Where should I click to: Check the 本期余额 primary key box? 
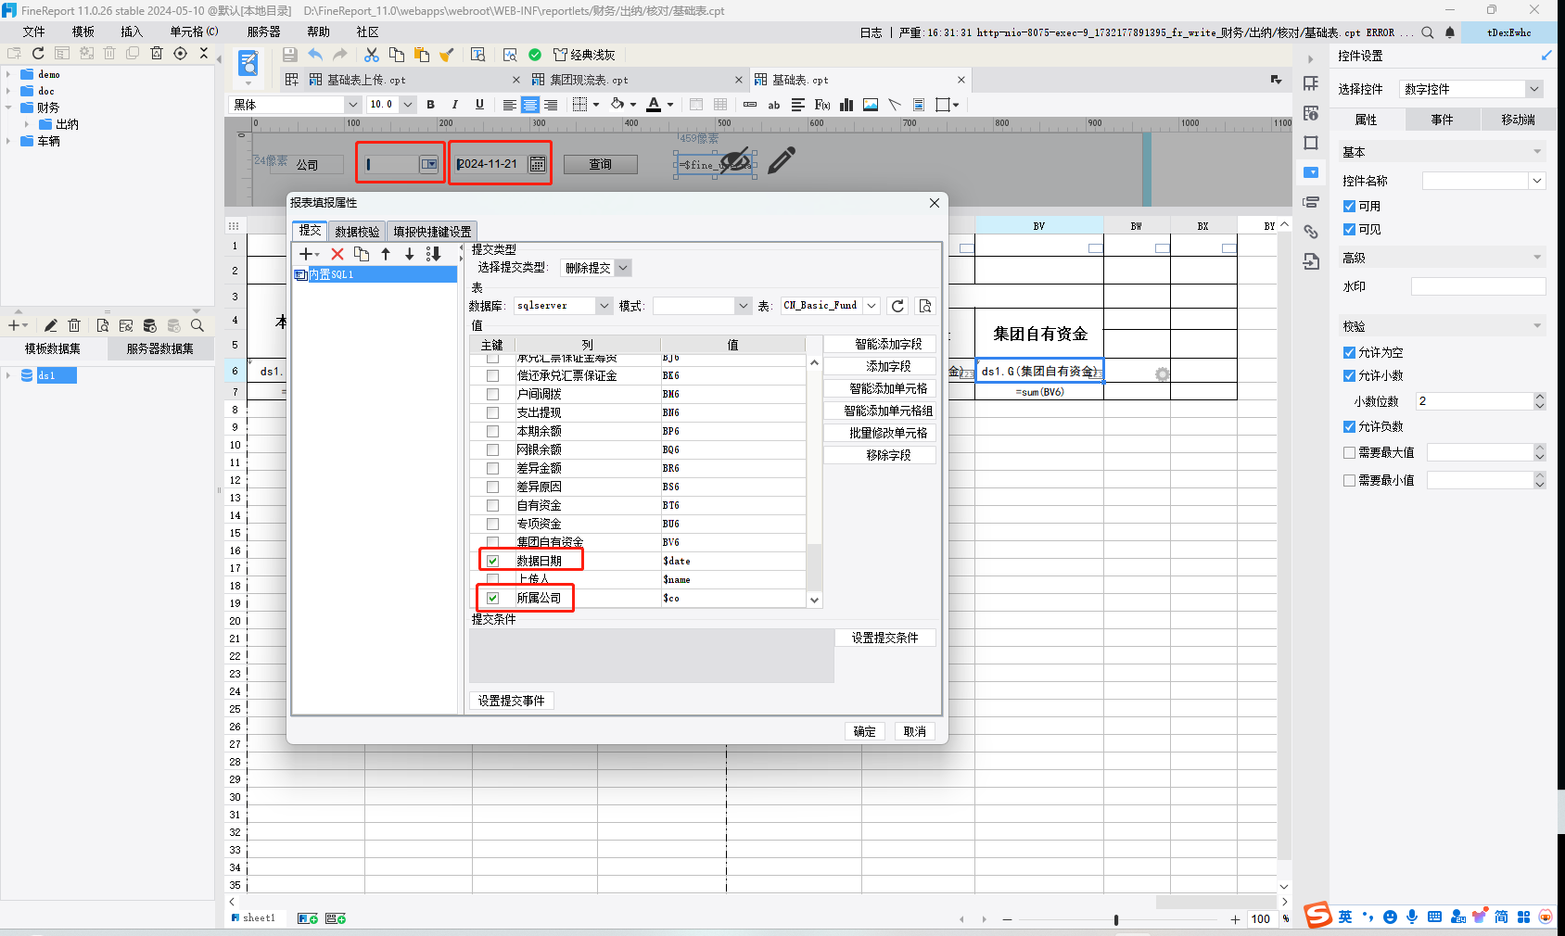(x=492, y=431)
